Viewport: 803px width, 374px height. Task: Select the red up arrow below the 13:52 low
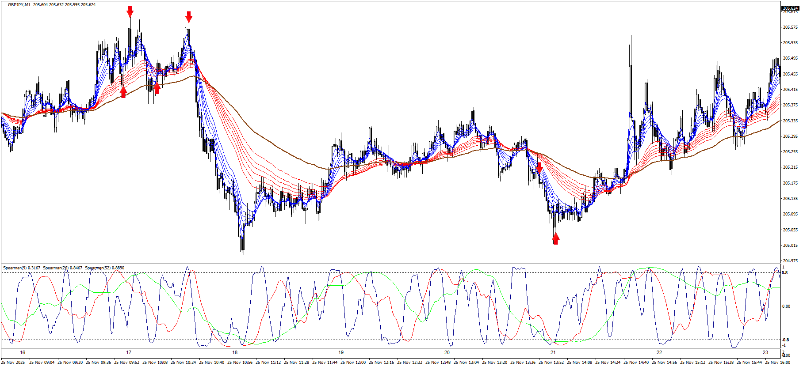[556, 238]
